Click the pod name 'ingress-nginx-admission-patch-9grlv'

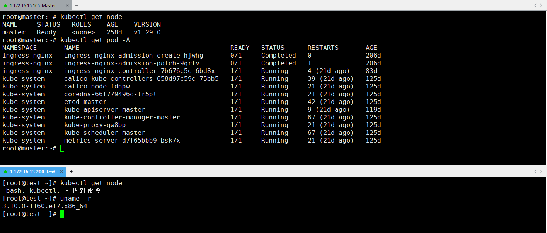[132, 63]
